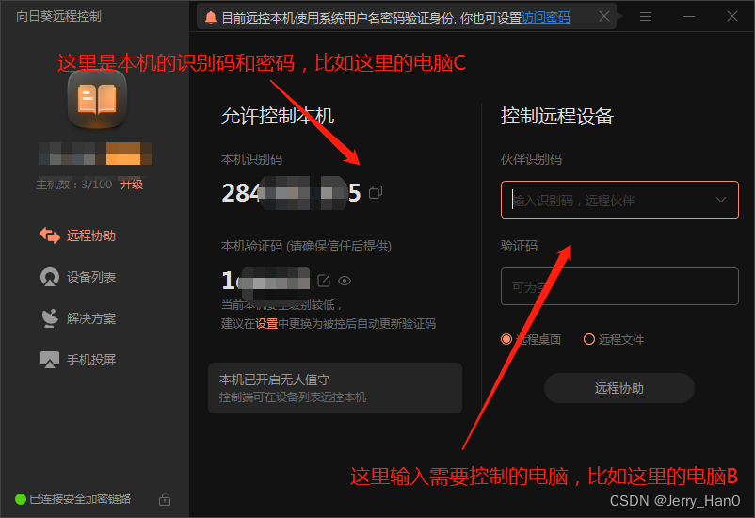The width and height of the screenshot is (755, 518).
Task: Minimize the 向日葵 window
Action: coord(689,17)
